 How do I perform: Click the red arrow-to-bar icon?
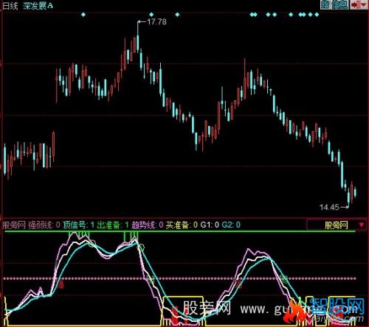point(355,4)
